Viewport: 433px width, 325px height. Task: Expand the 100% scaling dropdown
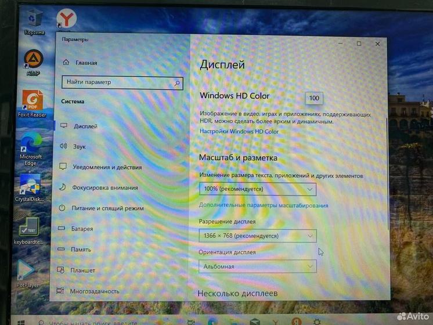point(257,189)
